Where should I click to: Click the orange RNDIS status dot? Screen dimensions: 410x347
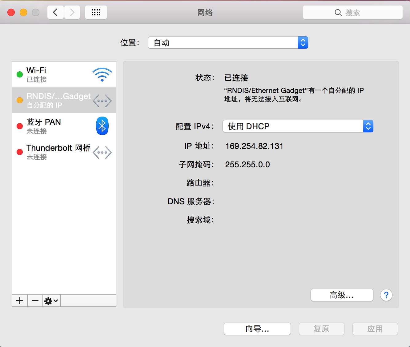tap(20, 100)
